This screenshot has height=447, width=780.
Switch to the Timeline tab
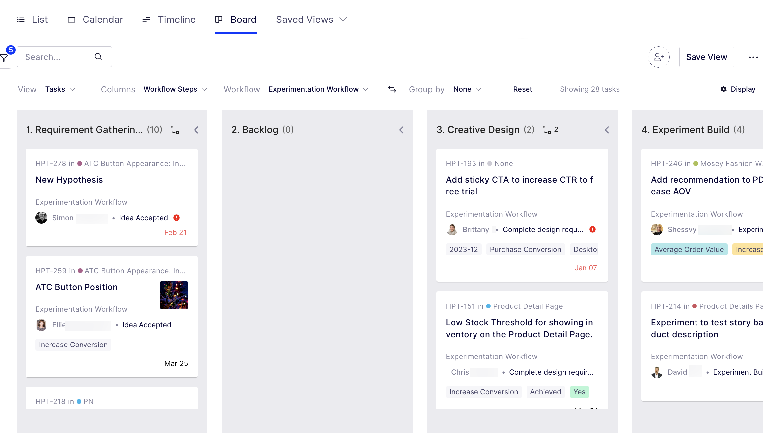coord(169,20)
